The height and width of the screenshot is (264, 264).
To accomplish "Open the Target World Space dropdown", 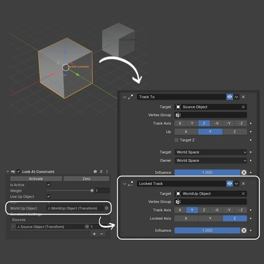I will (x=211, y=152).
